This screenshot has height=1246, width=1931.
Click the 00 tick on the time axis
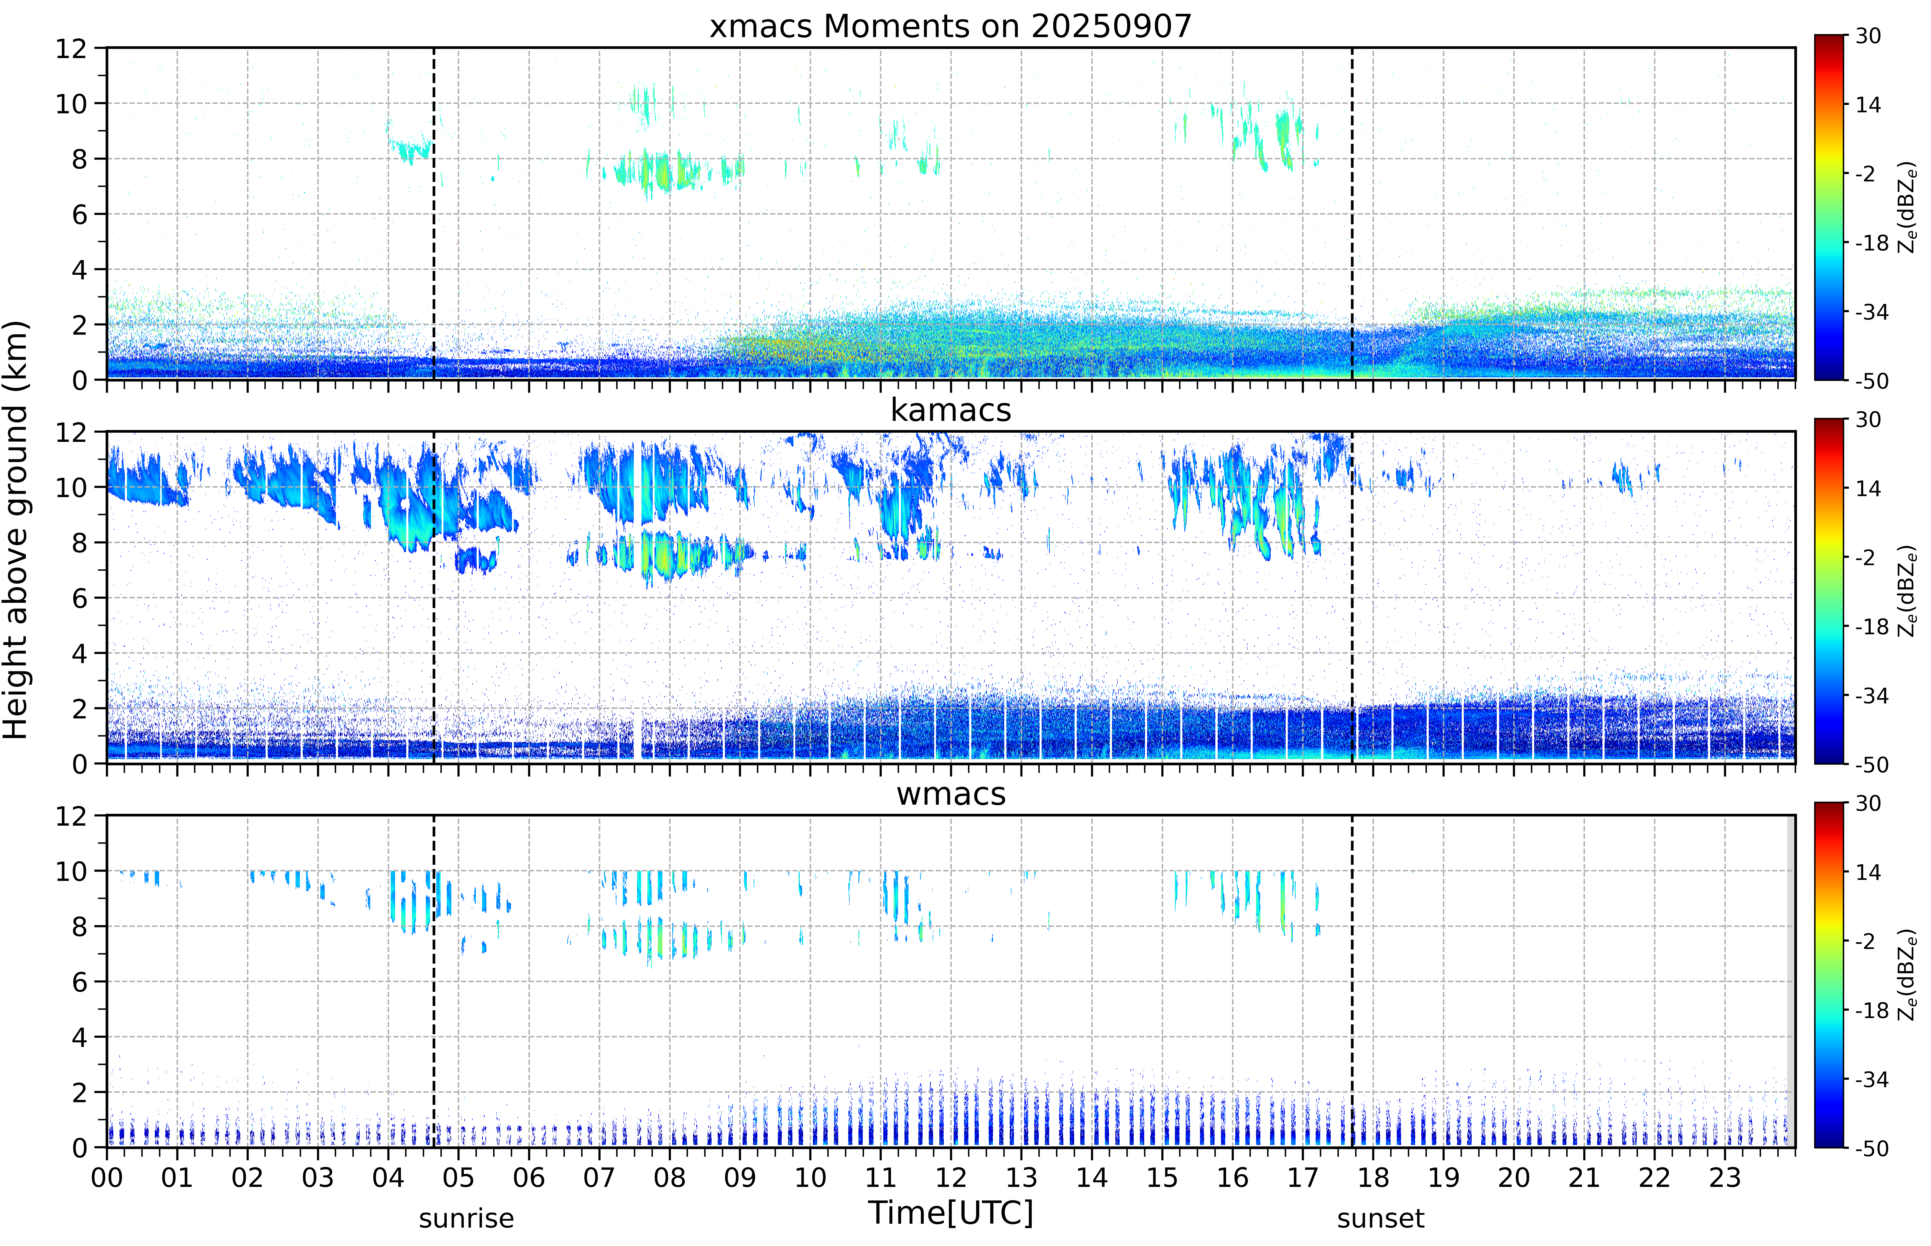107,1177
